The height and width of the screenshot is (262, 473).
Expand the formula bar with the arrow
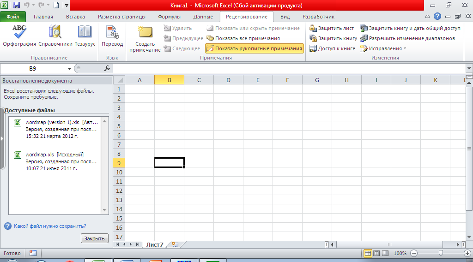pyautogui.click(x=469, y=68)
